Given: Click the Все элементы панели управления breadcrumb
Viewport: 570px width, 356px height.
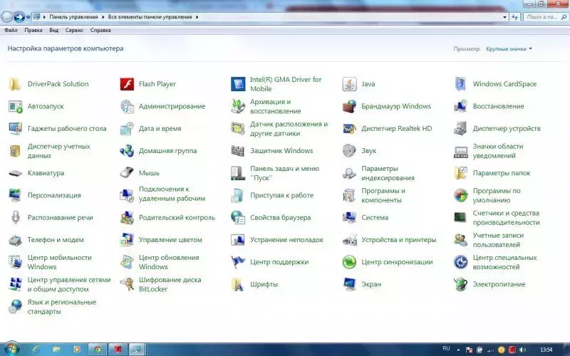Looking at the screenshot, I should point(150,16).
